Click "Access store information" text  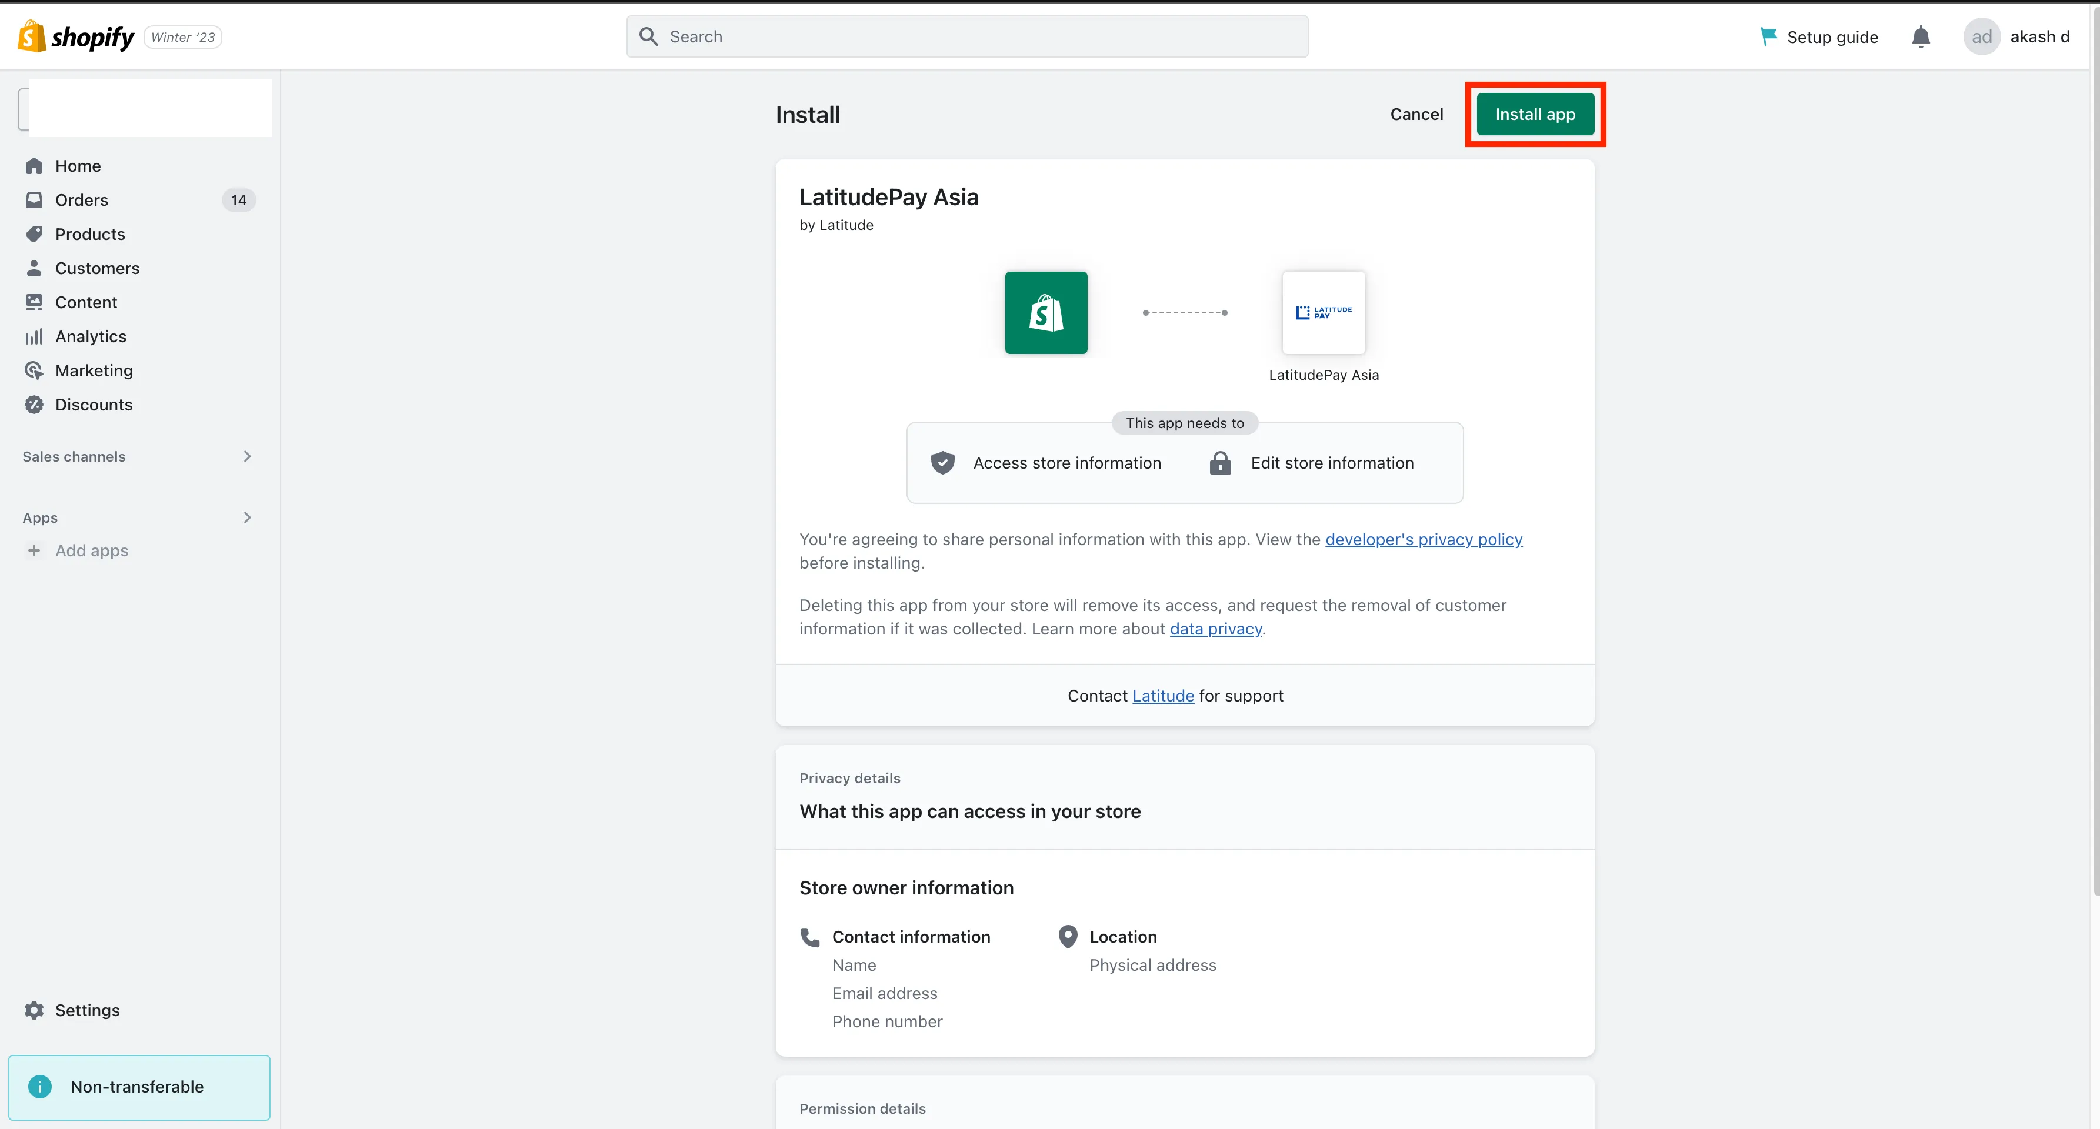coord(1066,463)
